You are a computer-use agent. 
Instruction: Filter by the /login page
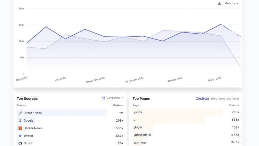[x=138, y=127]
